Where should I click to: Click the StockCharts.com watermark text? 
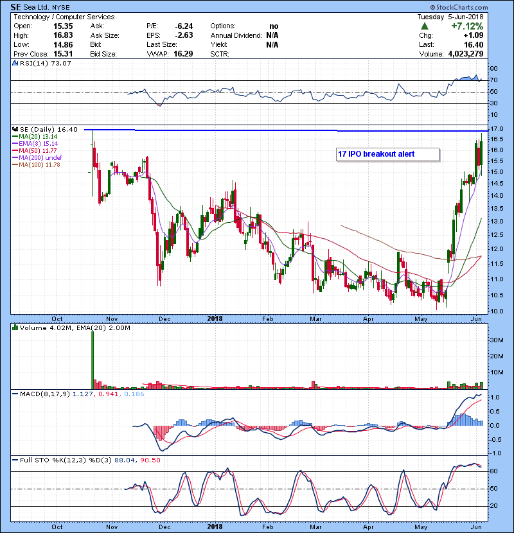(x=459, y=7)
